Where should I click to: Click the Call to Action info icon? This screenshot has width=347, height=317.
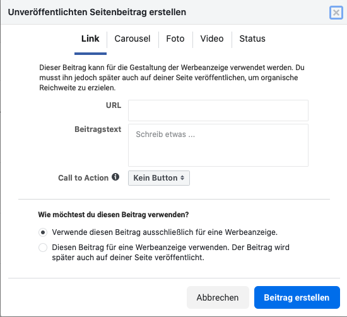tap(115, 177)
